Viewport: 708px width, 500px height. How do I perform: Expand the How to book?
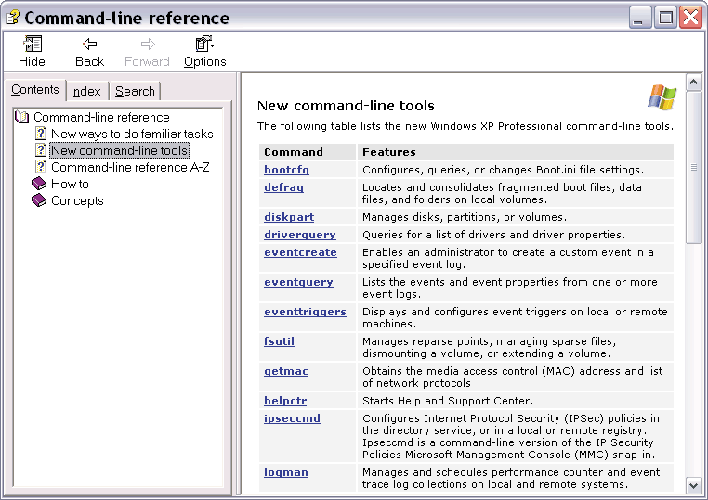(70, 184)
